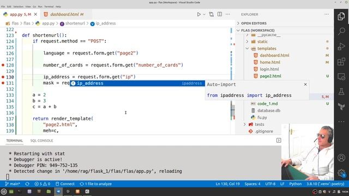
Task: Expand the __pycache__ folder
Action: [247, 35]
